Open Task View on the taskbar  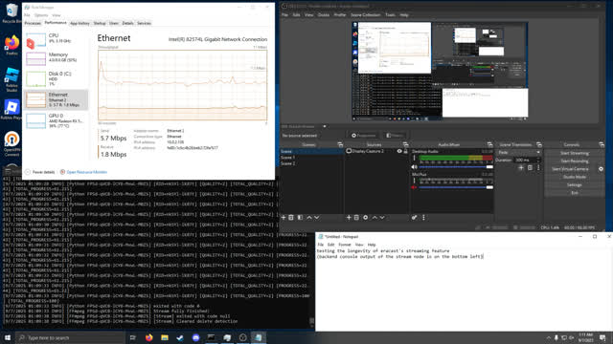point(132,337)
